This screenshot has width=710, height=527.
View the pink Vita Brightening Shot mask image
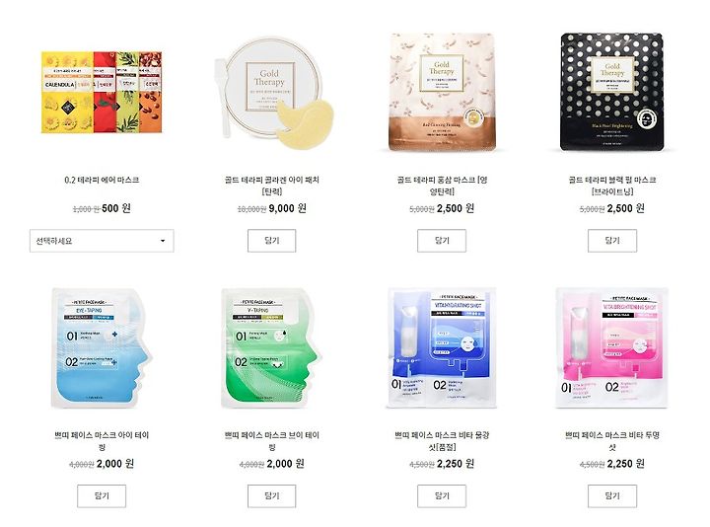pyautogui.click(x=611, y=347)
